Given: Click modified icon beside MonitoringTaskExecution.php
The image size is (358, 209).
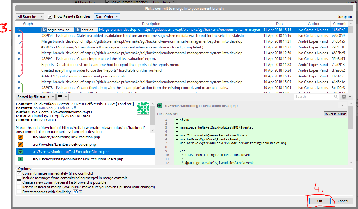Looking at the screenshot, I should (20, 137).
